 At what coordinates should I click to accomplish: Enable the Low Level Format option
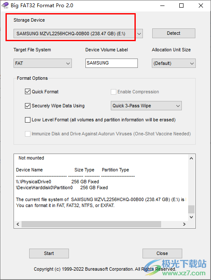[27, 120]
